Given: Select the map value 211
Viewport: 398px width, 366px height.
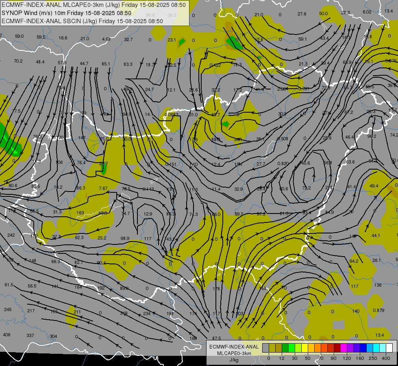Looking at the screenshot, I should [77, 312].
